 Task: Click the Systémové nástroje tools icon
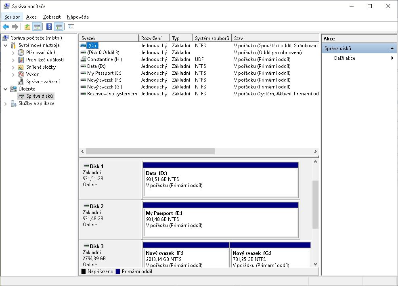click(x=13, y=45)
